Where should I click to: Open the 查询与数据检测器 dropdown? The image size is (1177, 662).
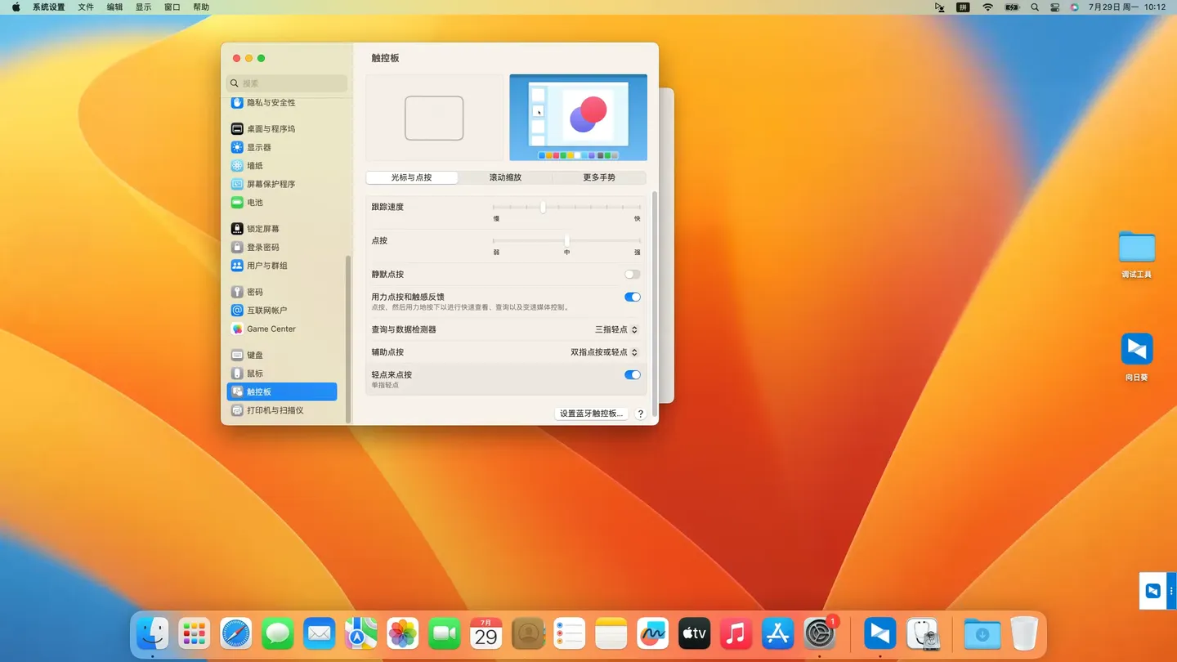point(615,329)
